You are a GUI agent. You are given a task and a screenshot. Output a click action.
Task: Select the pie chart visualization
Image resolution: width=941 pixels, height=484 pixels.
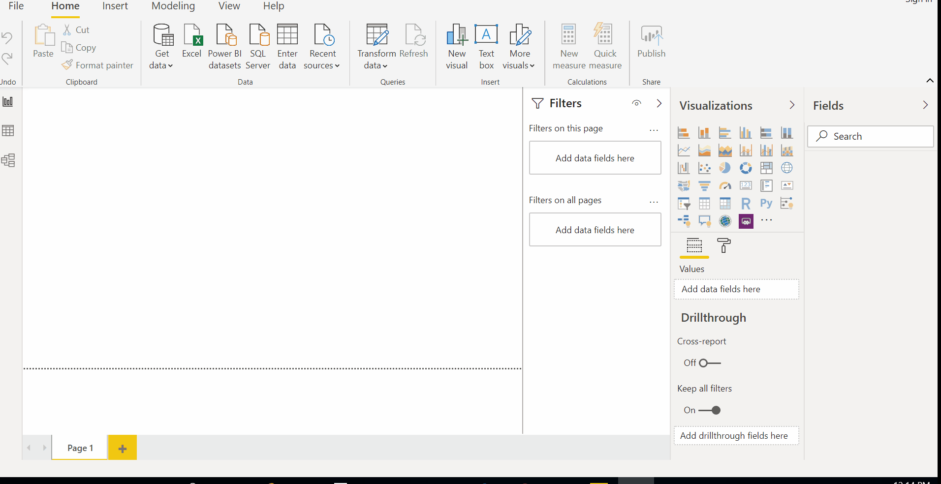pos(725,168)
